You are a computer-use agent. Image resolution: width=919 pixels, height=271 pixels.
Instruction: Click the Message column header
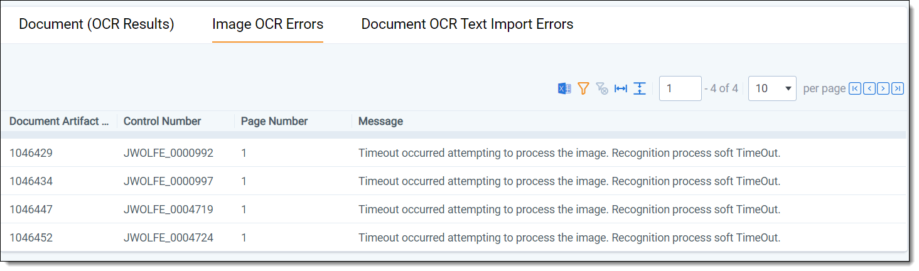pos(380,122)
